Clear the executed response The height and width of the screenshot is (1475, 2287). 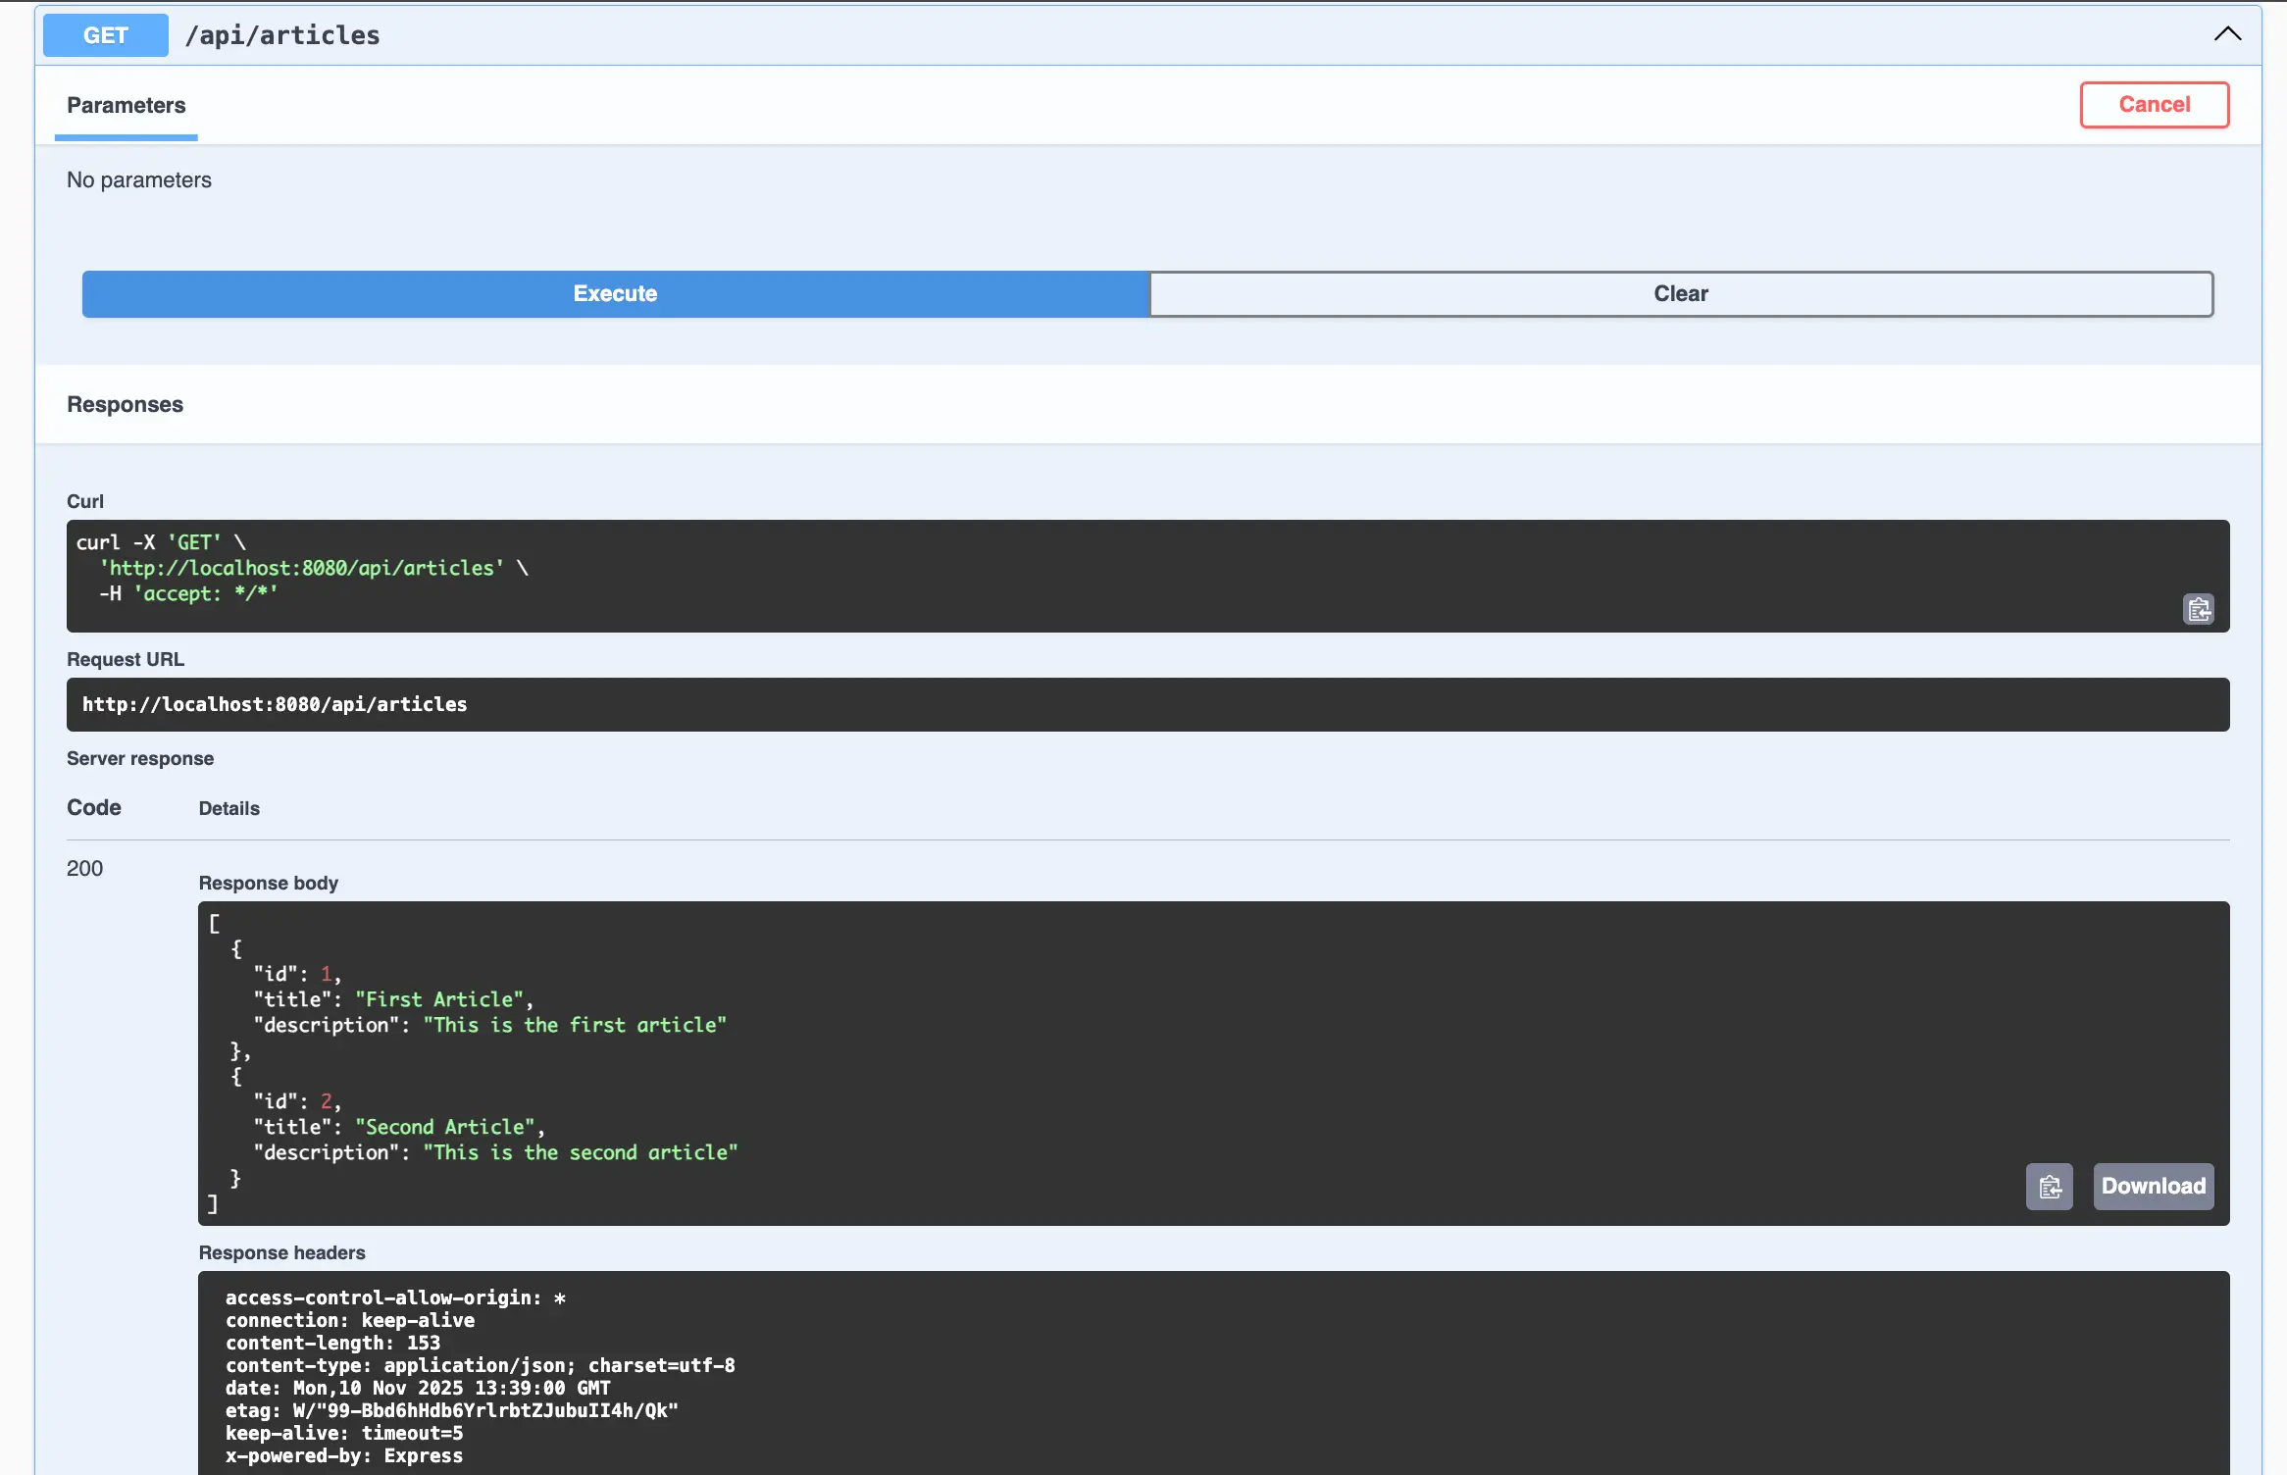point(1681,293)
